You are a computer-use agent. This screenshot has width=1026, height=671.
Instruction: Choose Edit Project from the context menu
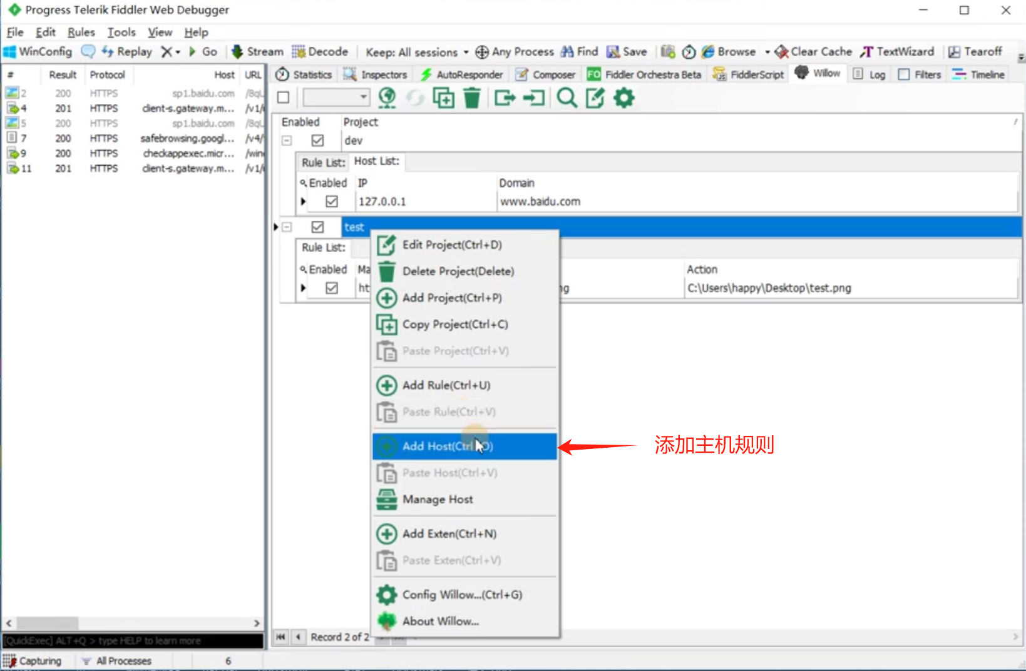point(464,245)
